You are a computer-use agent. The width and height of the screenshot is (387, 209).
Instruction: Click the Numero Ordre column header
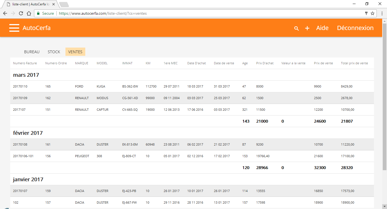[x=56, y=63]
